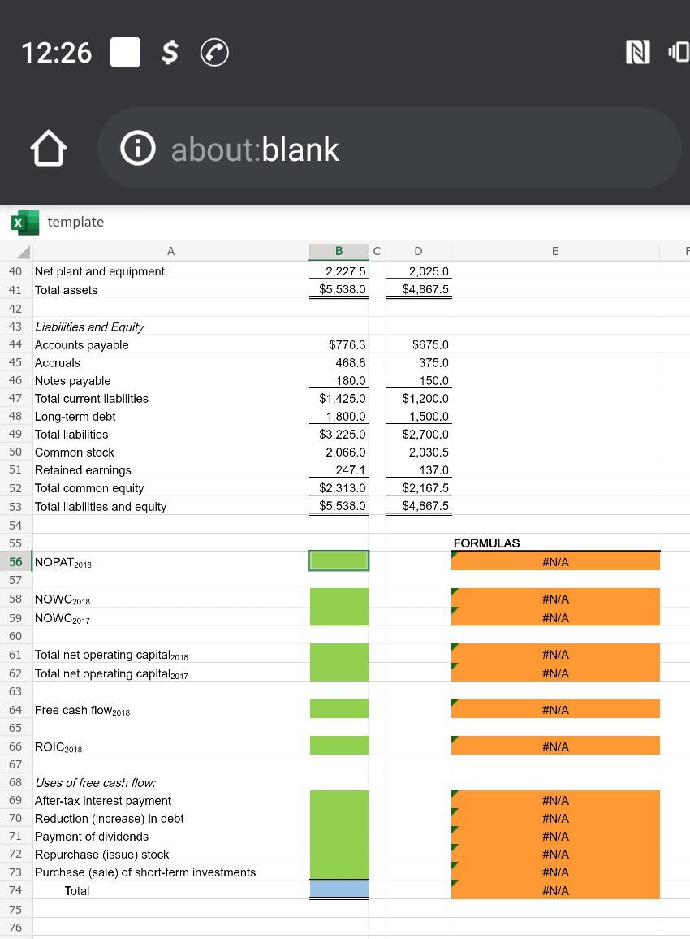The image size is (690, 939).
Task: Select column E header
Action: [x=555, y=251]
